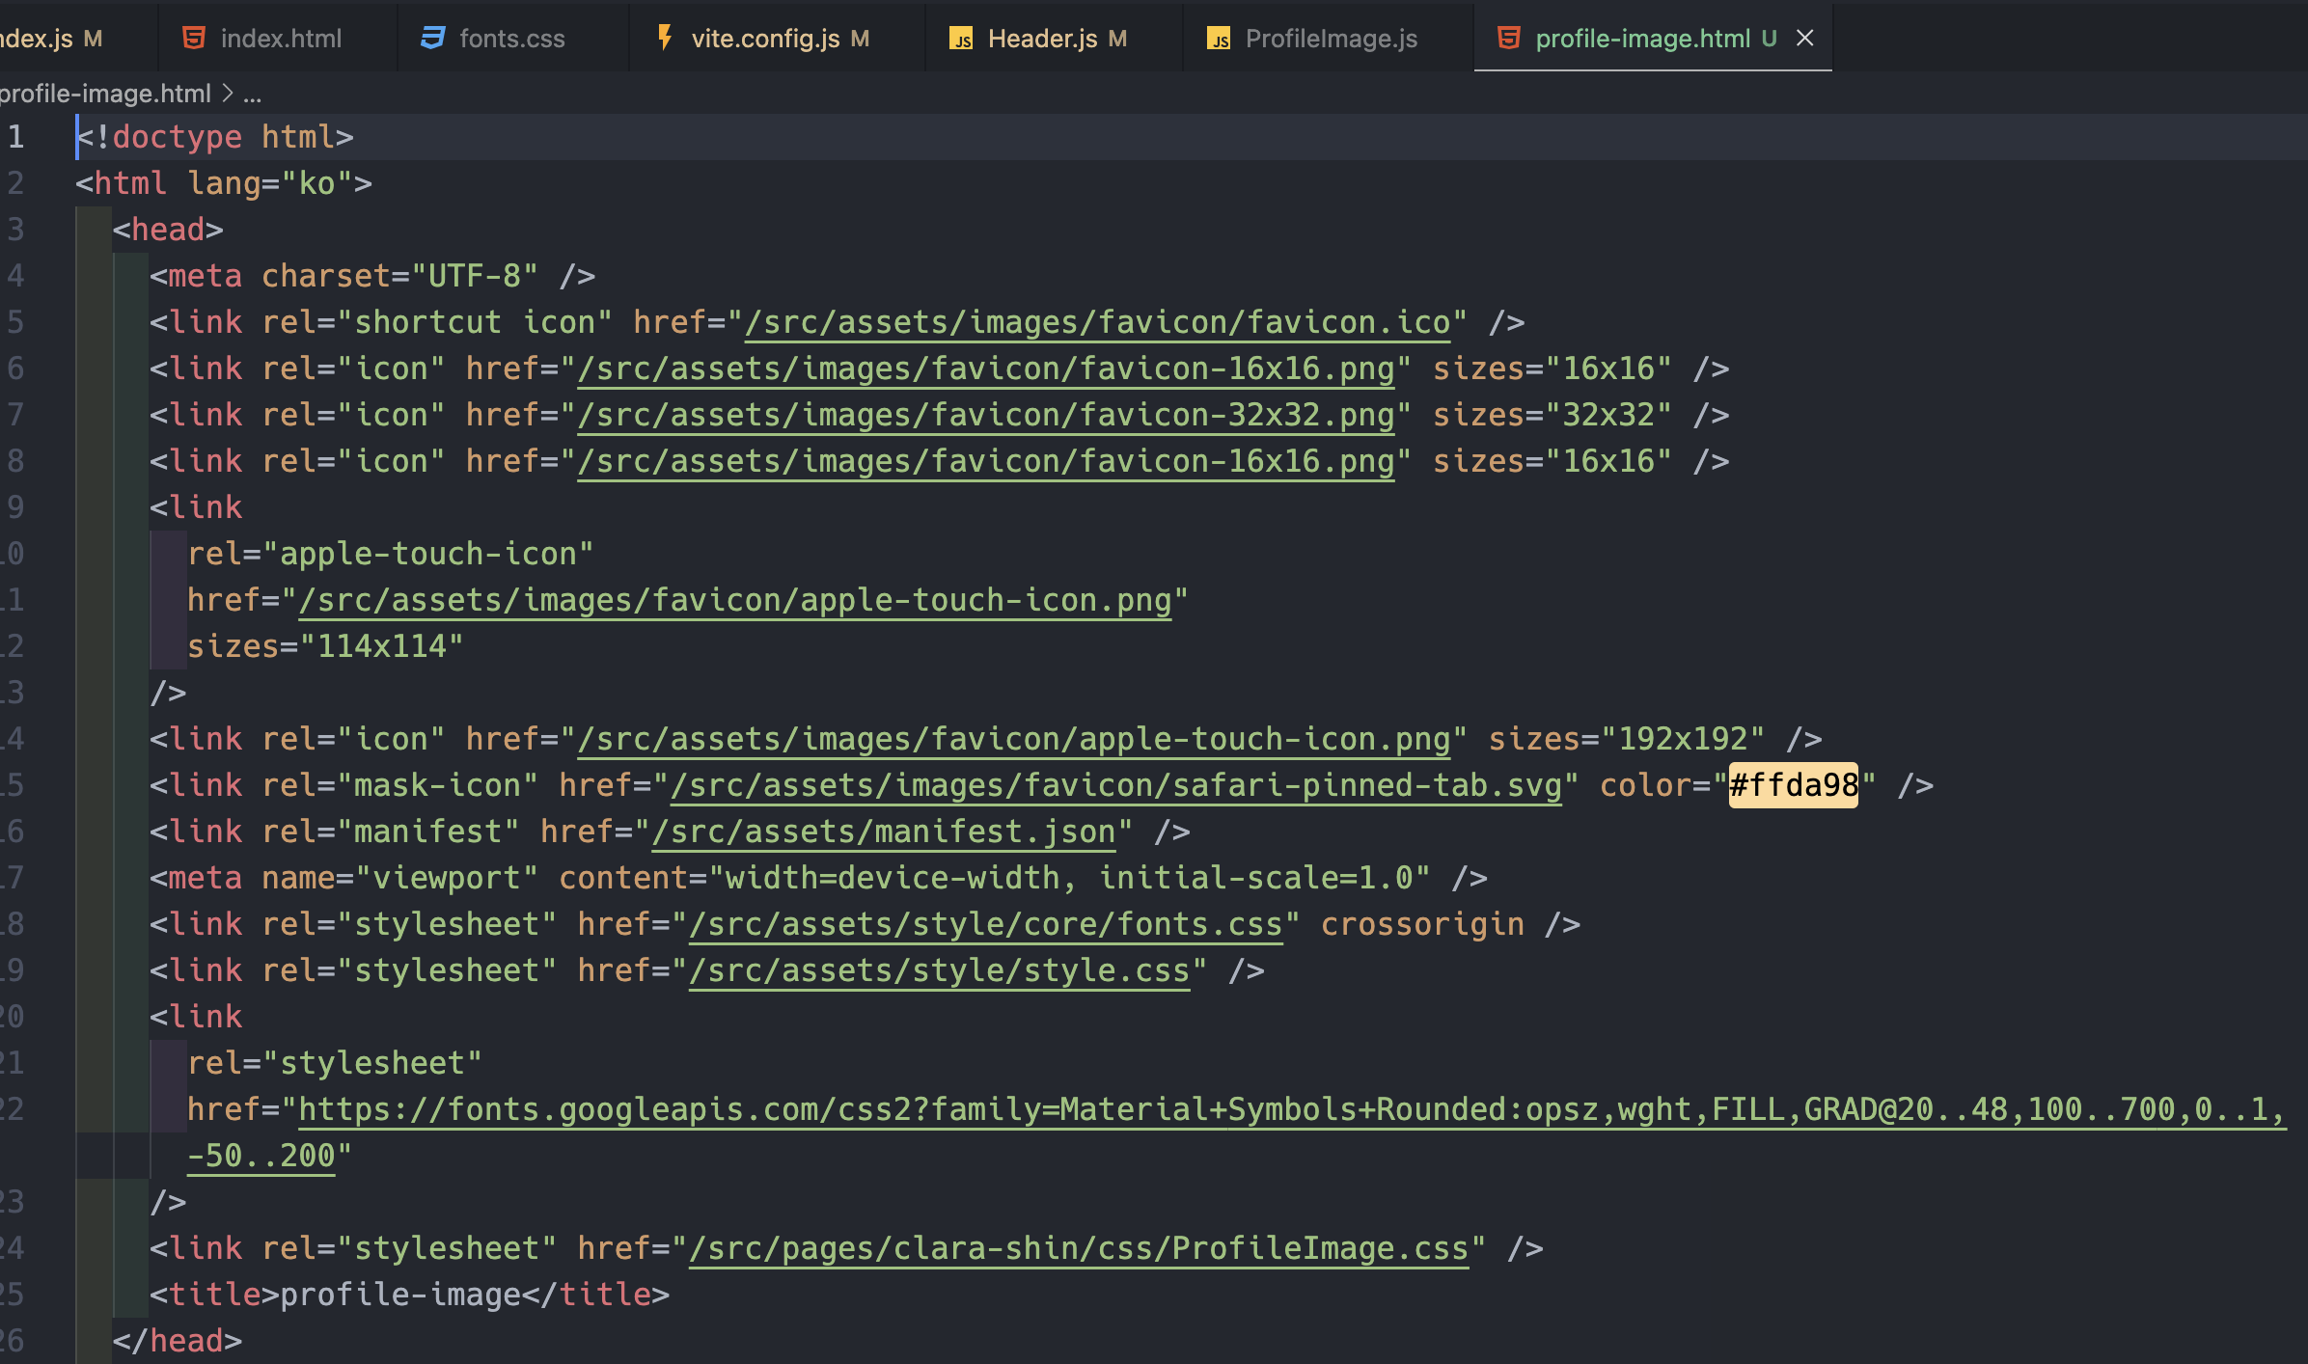The image size is (2308, 1364).
Task: Switch to the ProfileImage.js tab
Action: point(1331,39)
